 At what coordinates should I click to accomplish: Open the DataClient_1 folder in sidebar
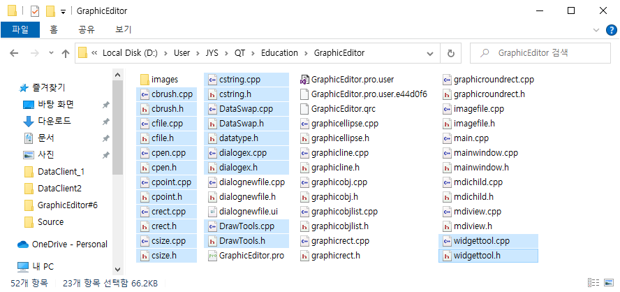click(x=54, y=172)
